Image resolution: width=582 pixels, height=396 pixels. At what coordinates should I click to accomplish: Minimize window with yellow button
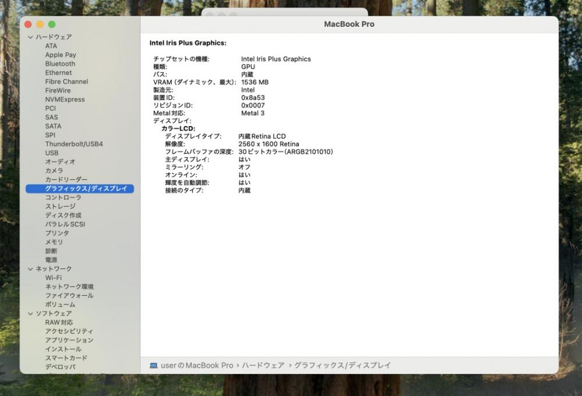click(40, 24)
